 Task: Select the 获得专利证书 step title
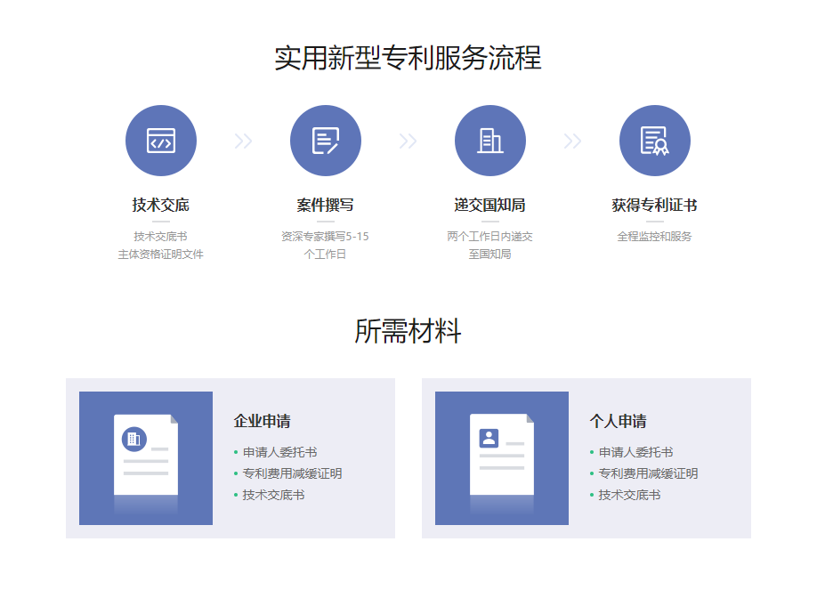[655, 205]
